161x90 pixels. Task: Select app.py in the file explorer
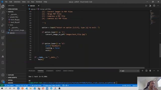coord(16,33)
